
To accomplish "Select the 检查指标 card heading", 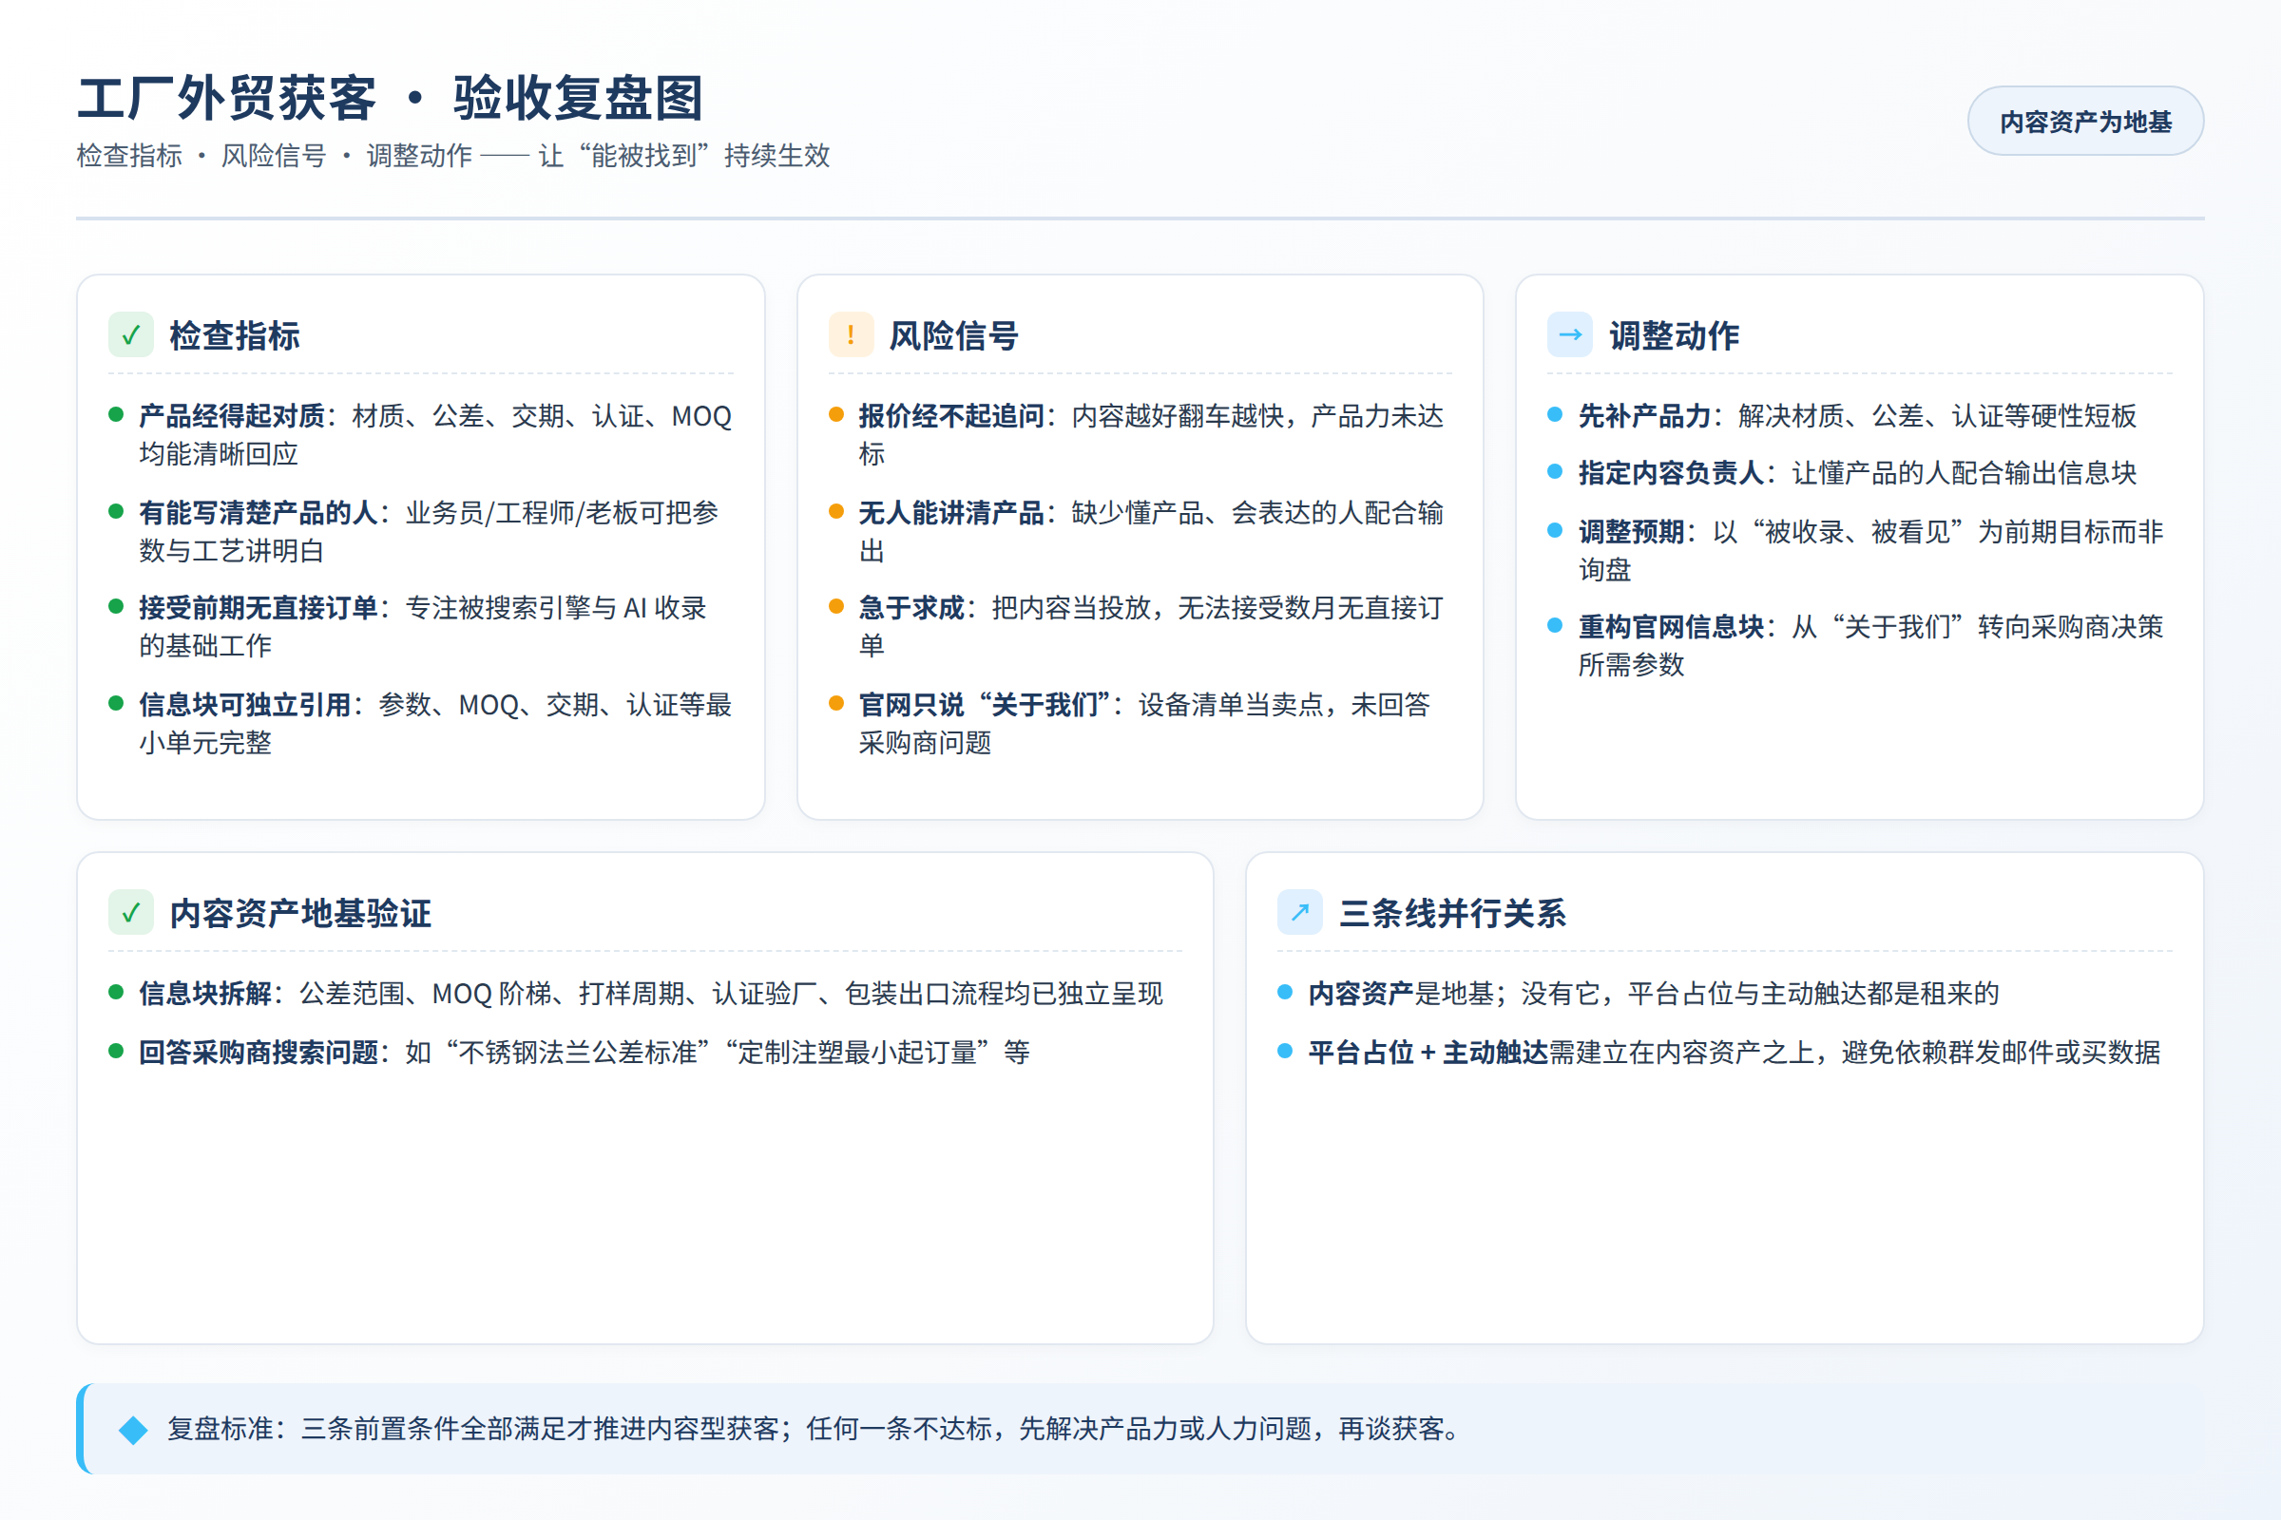I will pyautogui.click(x=235, y=335).
